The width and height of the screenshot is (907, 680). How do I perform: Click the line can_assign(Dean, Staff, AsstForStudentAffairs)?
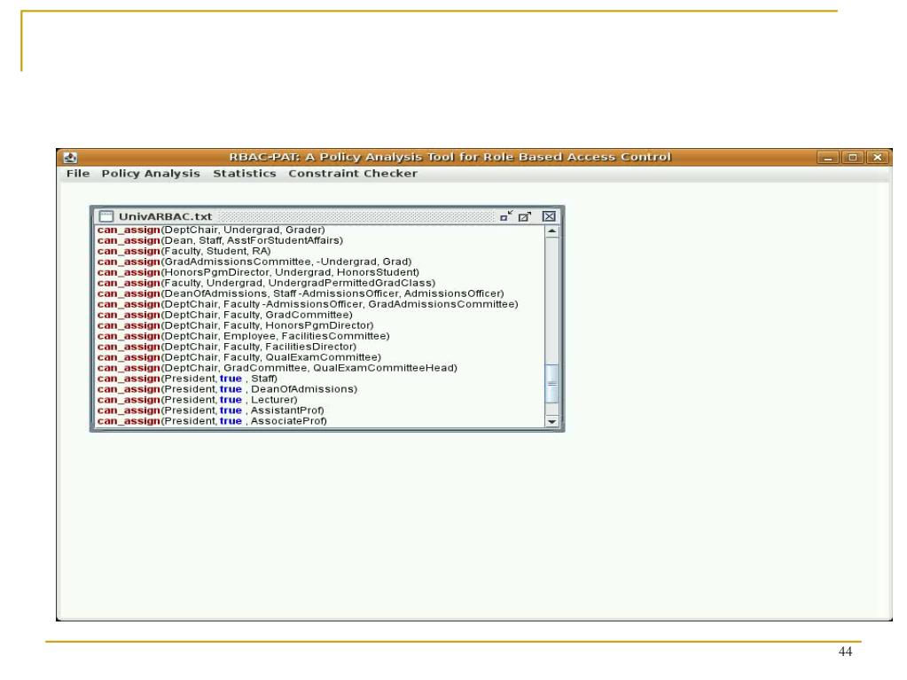220,240
